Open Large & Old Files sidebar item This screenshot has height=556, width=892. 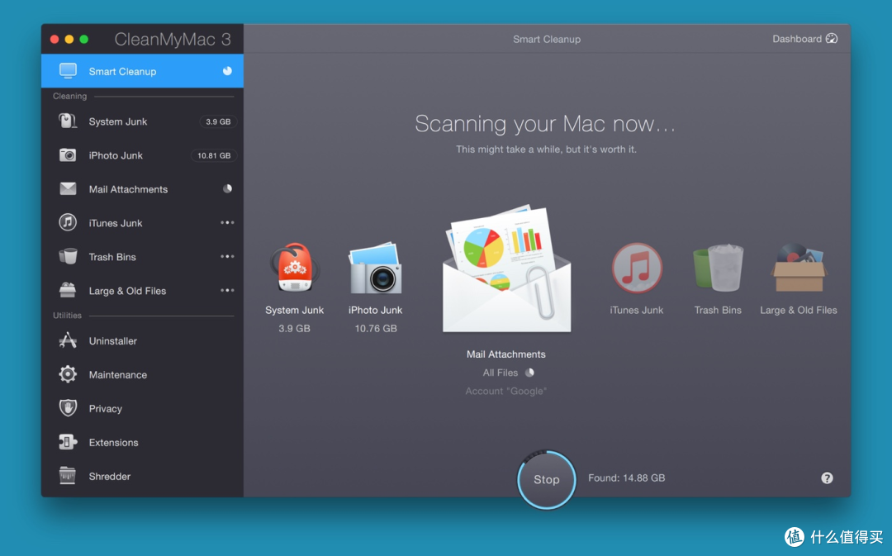point(142,290)
